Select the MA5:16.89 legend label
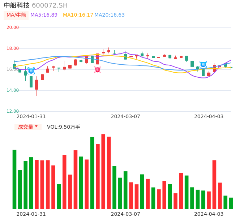248x219 pixels. tap(44, 15)
